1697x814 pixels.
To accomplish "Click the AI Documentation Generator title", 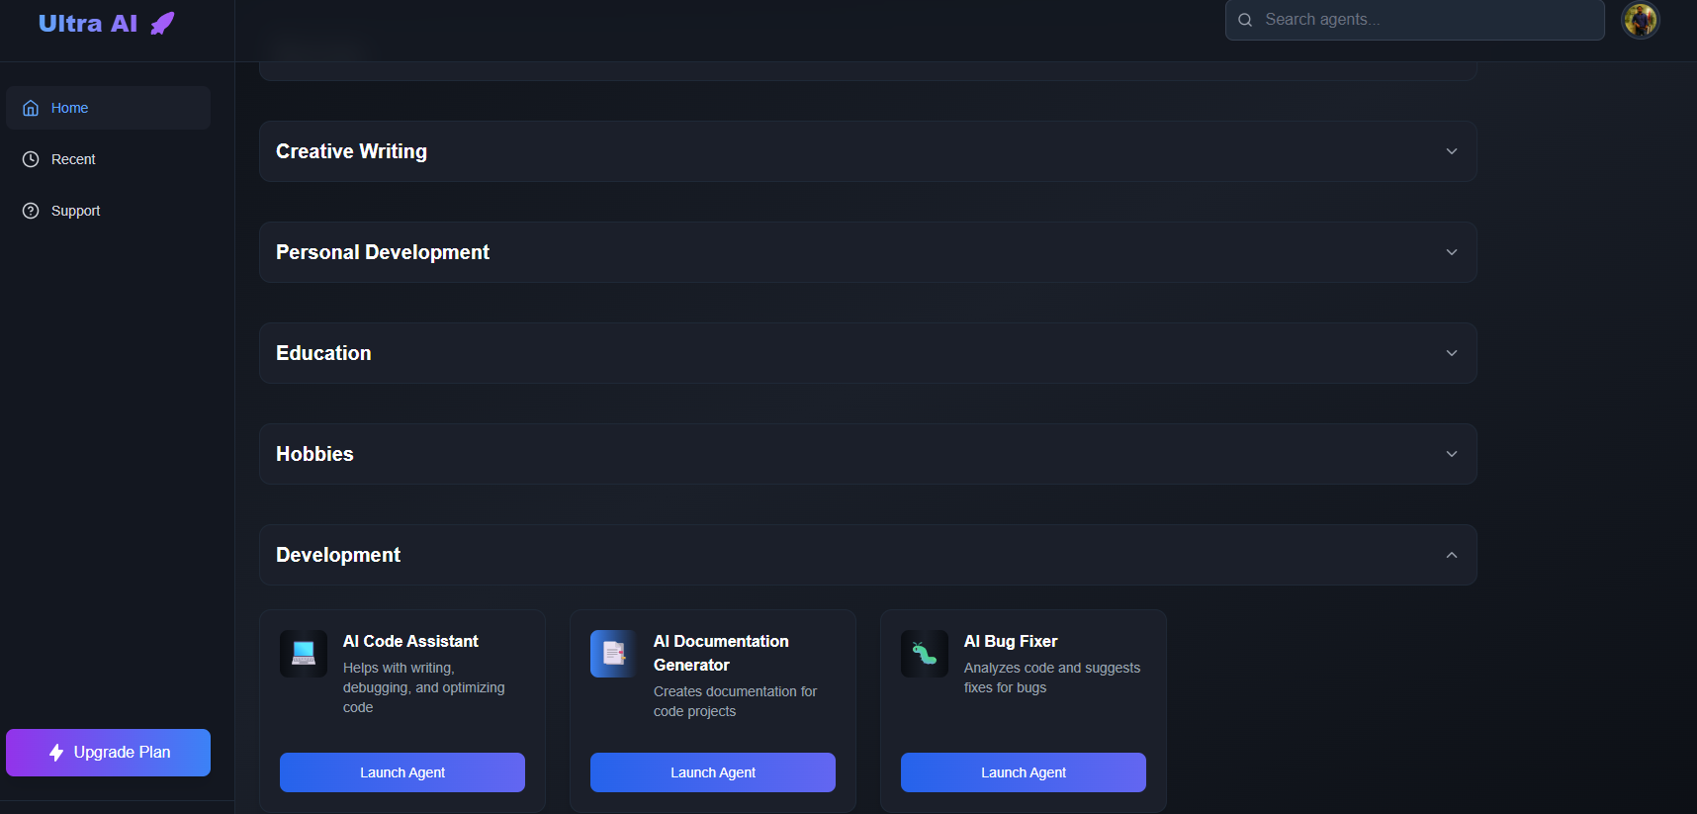I will [x=721, y=653].
